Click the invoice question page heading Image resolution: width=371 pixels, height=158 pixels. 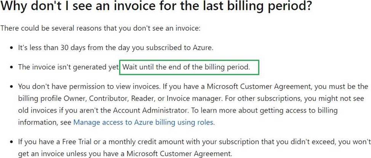[156, 8]
